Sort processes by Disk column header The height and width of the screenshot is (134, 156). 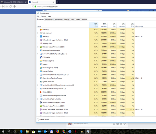pyautogui.click(x=112, y=25)
